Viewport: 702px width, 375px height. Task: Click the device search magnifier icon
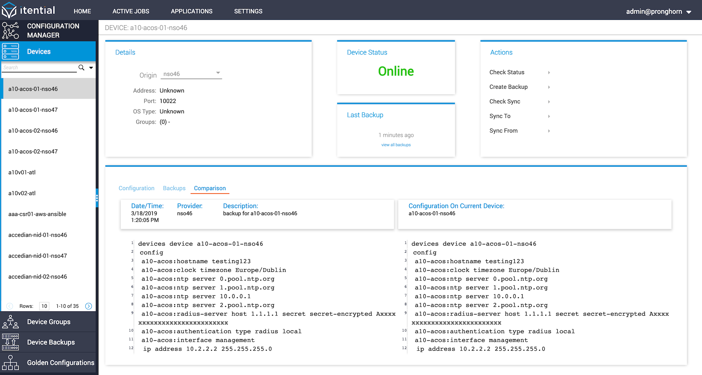coord(82,68)
